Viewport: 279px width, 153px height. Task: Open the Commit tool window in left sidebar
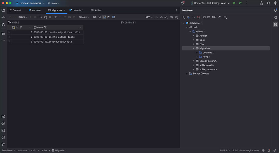(3, 17)
